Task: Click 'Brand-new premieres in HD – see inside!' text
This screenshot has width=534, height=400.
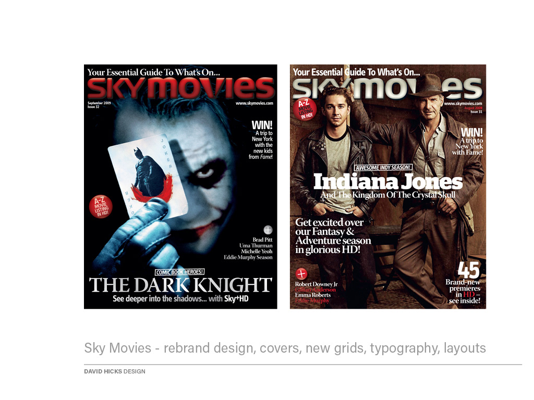Action: pos(463,292)
